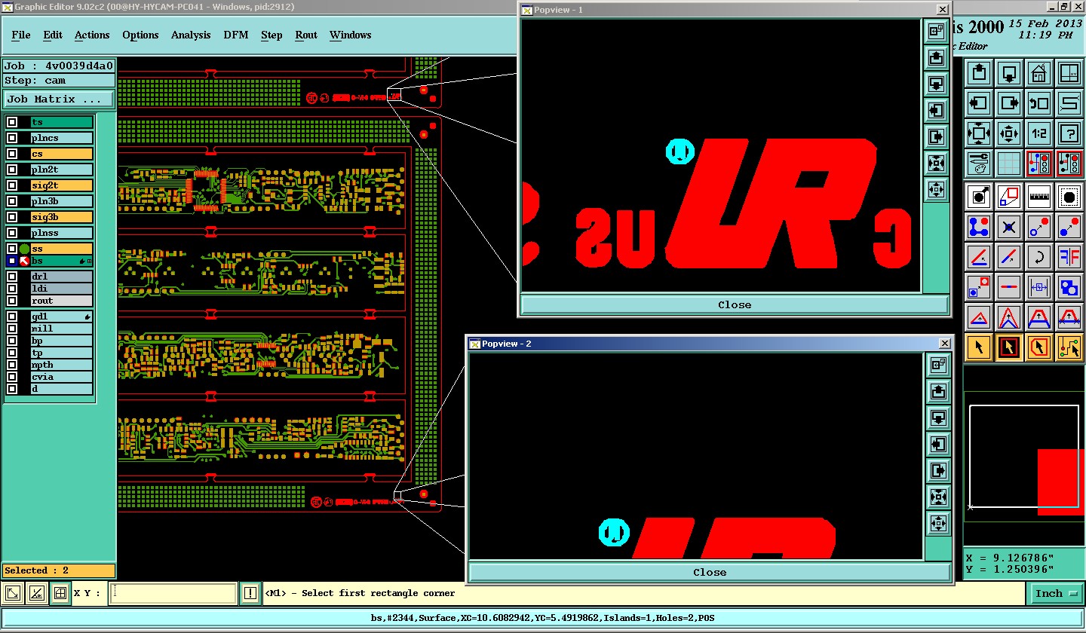
Task: Click the delete feature X icon
Action: point(1009,227)
